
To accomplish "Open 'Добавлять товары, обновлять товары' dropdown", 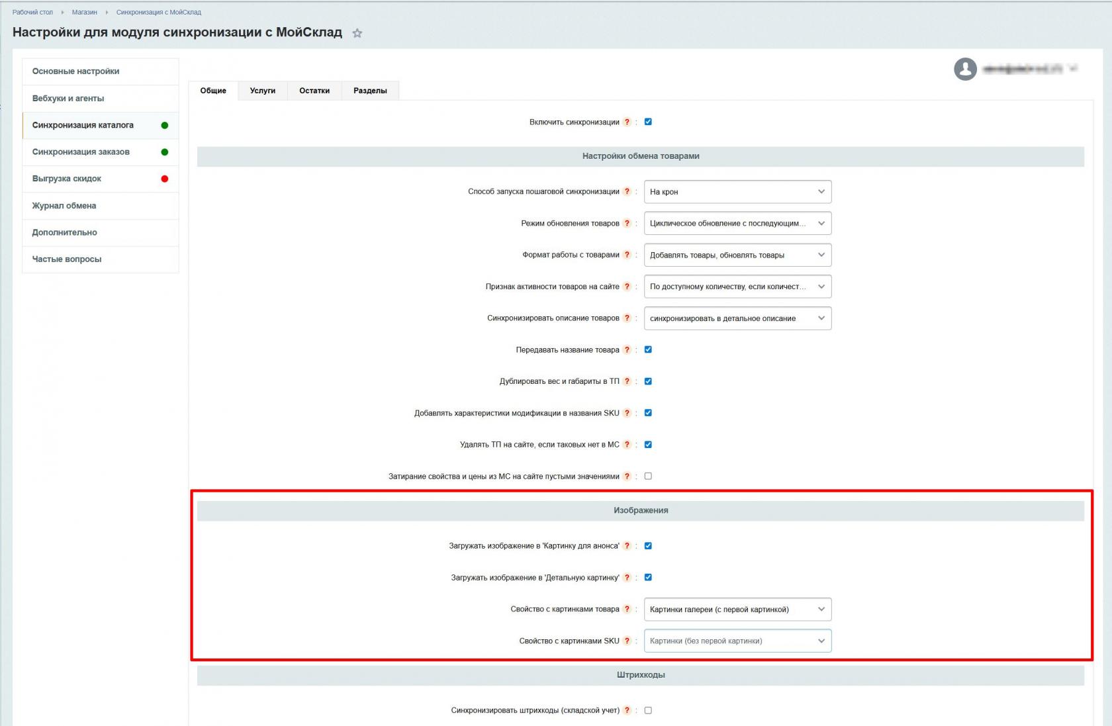I will pyautogui.click(x=737, y=255).
